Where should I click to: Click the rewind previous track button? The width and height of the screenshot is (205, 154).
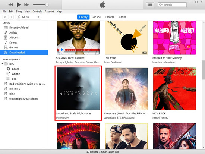click(11, 5)
